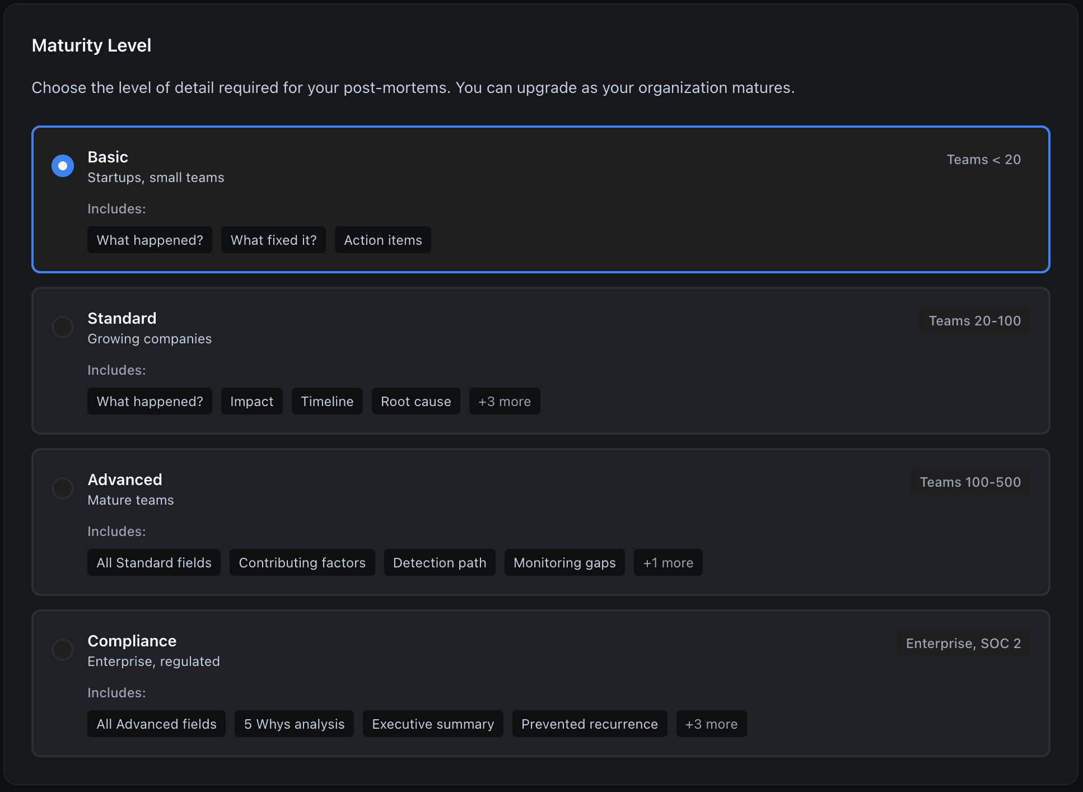Screen dimensions: 1083x792
Task: Click the 'Executive summary' chip
Action: click(x=433, y=724)
